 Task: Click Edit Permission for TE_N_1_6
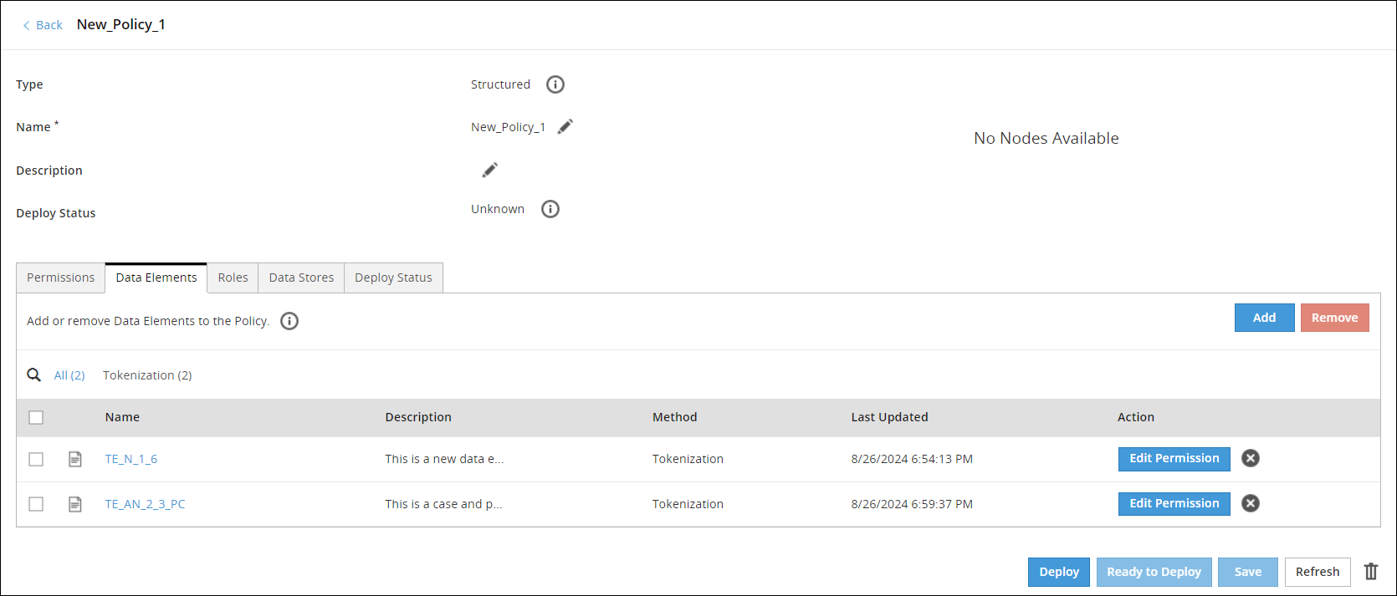tap(1174, 458)
